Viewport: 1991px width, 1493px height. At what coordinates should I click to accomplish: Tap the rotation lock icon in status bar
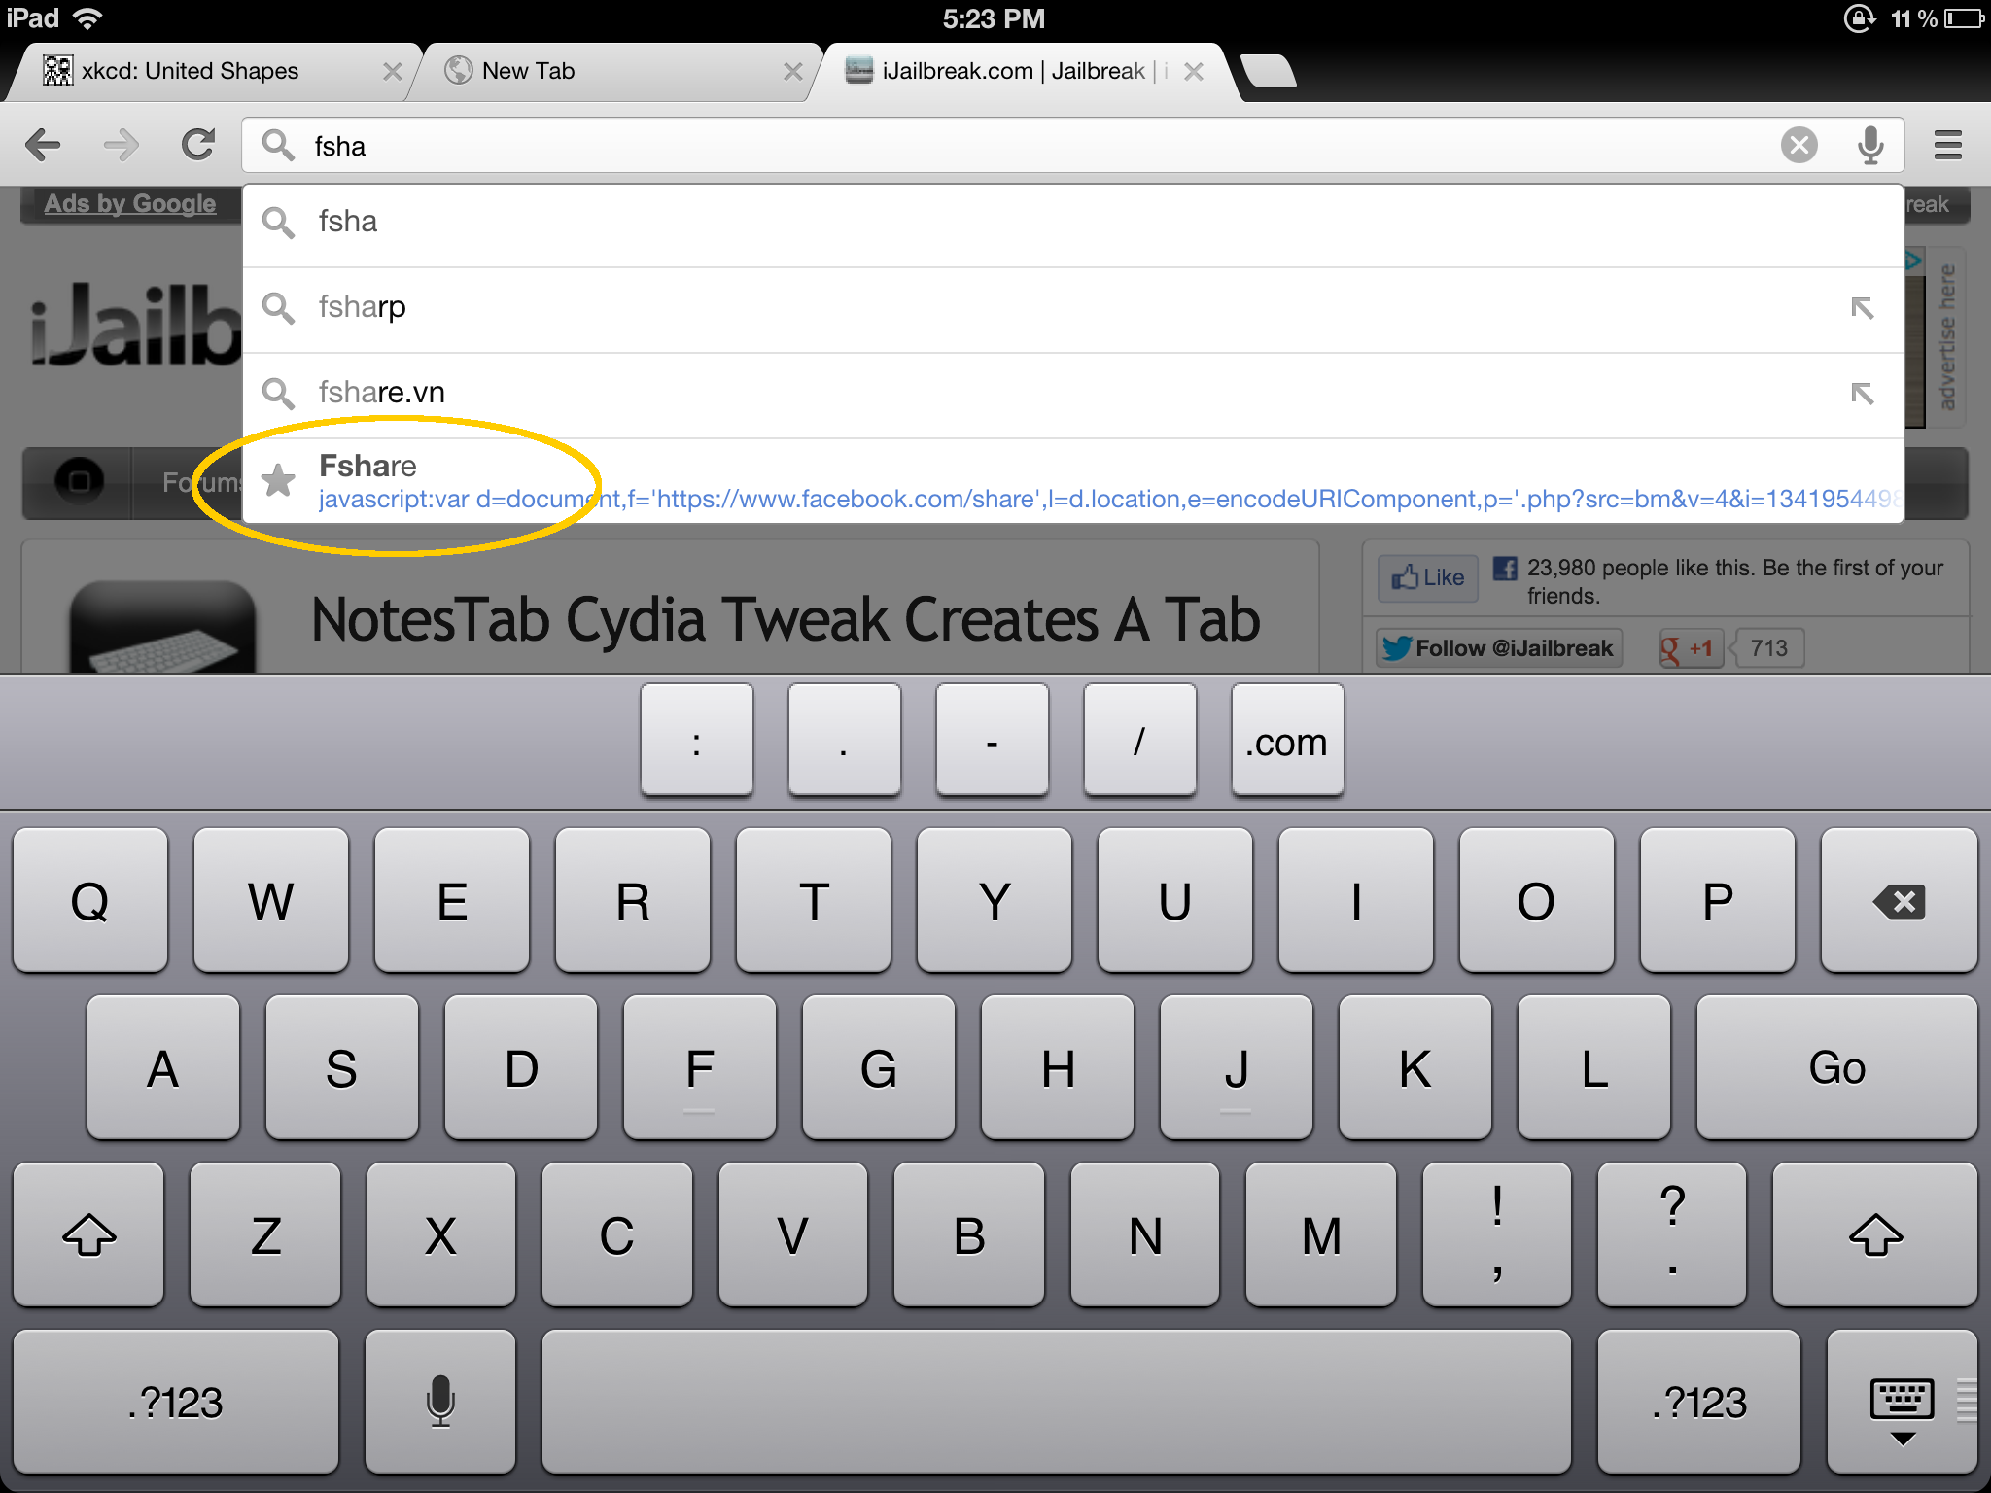pyautogui.click(x=1859, y=18)
